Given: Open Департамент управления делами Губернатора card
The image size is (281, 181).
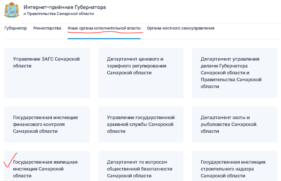Looking at the screenshot, I should pos(235,73).
